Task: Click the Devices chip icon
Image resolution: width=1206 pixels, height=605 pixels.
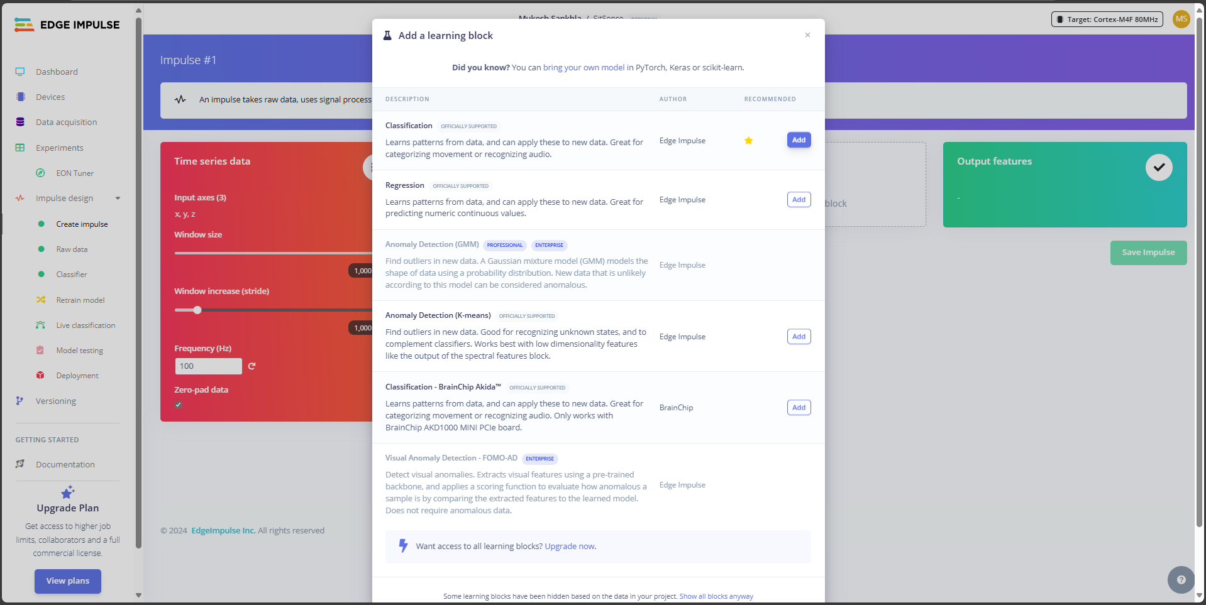Action: tap(21, 97)
